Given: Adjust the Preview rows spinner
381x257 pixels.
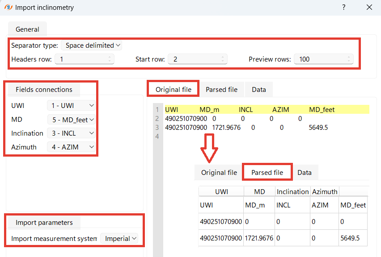Looking at the screenshot, I should tap(323, 59).
